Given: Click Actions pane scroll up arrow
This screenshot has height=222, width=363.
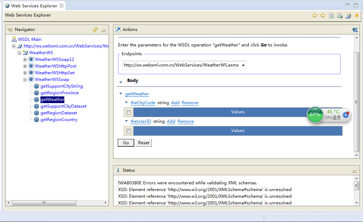Looking at the screenshot, I should click(357, 38).
